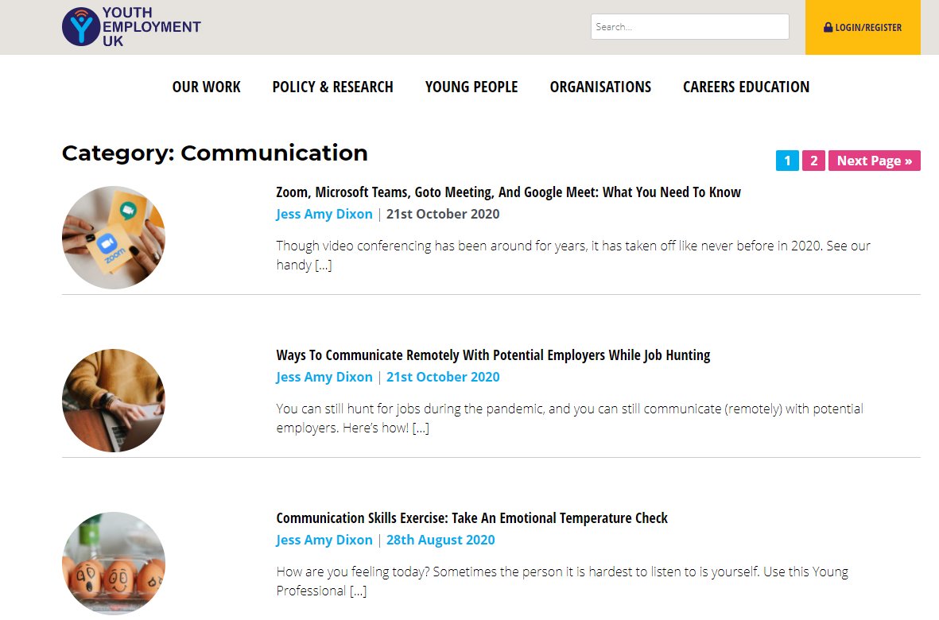Click the Zoom logo thumbnail image
Viewport: 939px width, 620px height.
[x=113, y=237]
